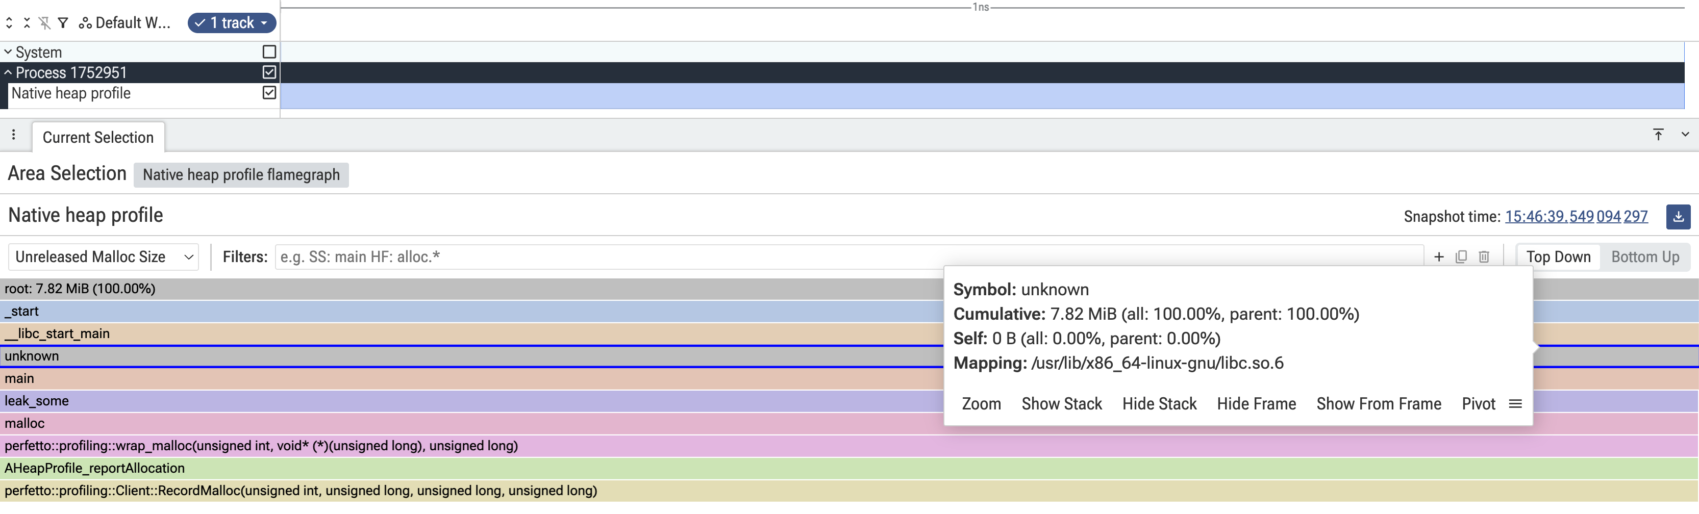Select the wrap_malloc flamegraph frame
This screenshot has height=514, width=1699.
[x=849, y=446]
